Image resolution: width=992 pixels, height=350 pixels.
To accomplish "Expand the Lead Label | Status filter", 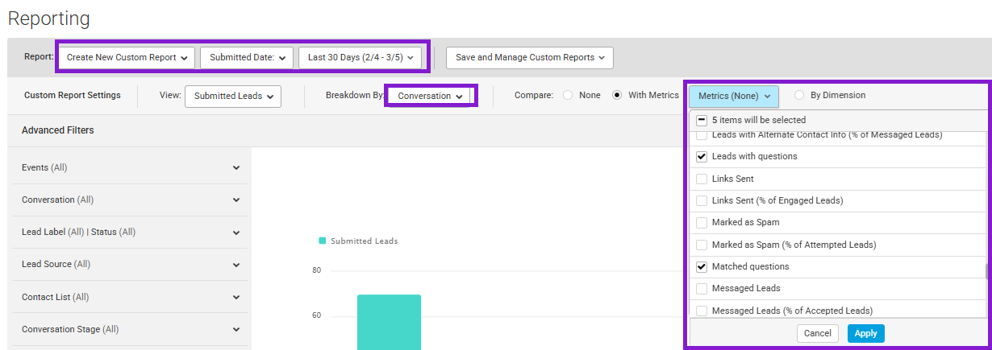I will tap(129, 232).
